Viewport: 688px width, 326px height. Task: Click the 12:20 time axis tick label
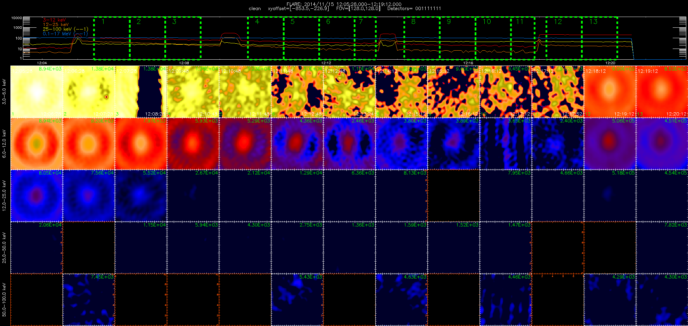[610, 63]
